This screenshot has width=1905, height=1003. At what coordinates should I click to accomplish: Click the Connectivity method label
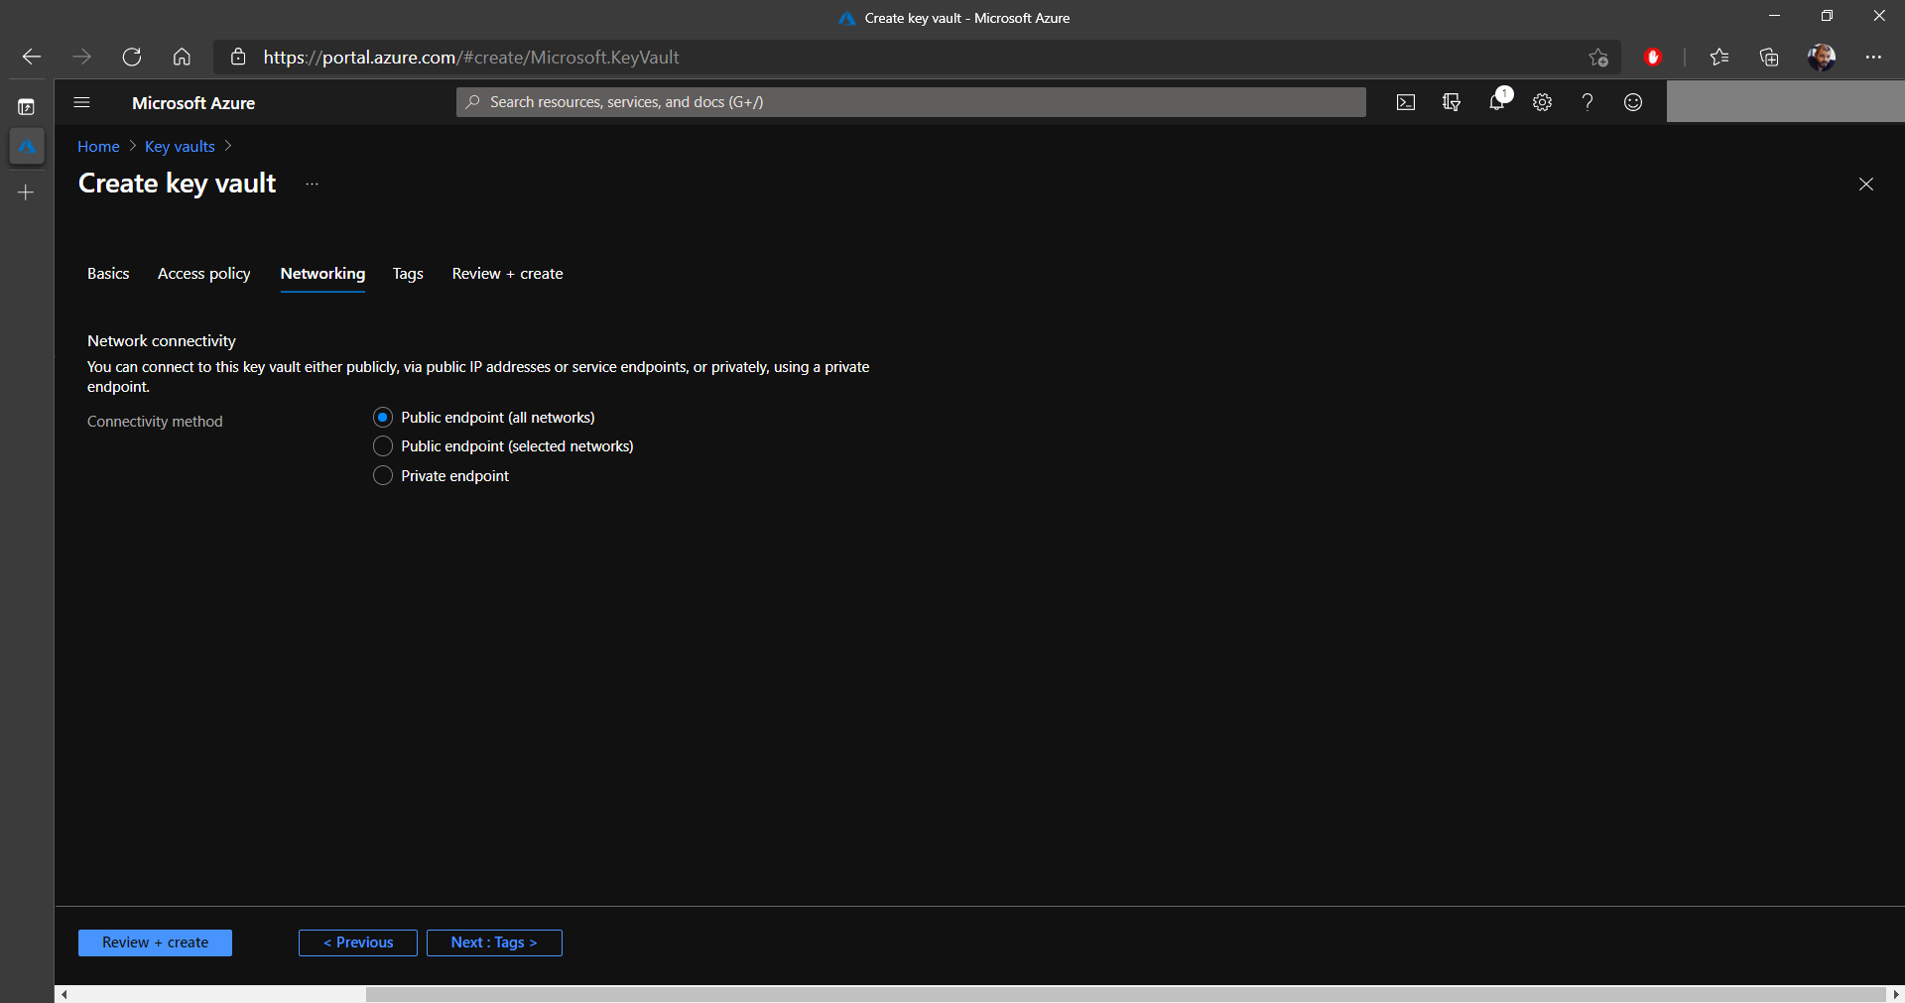pos(155,422)
